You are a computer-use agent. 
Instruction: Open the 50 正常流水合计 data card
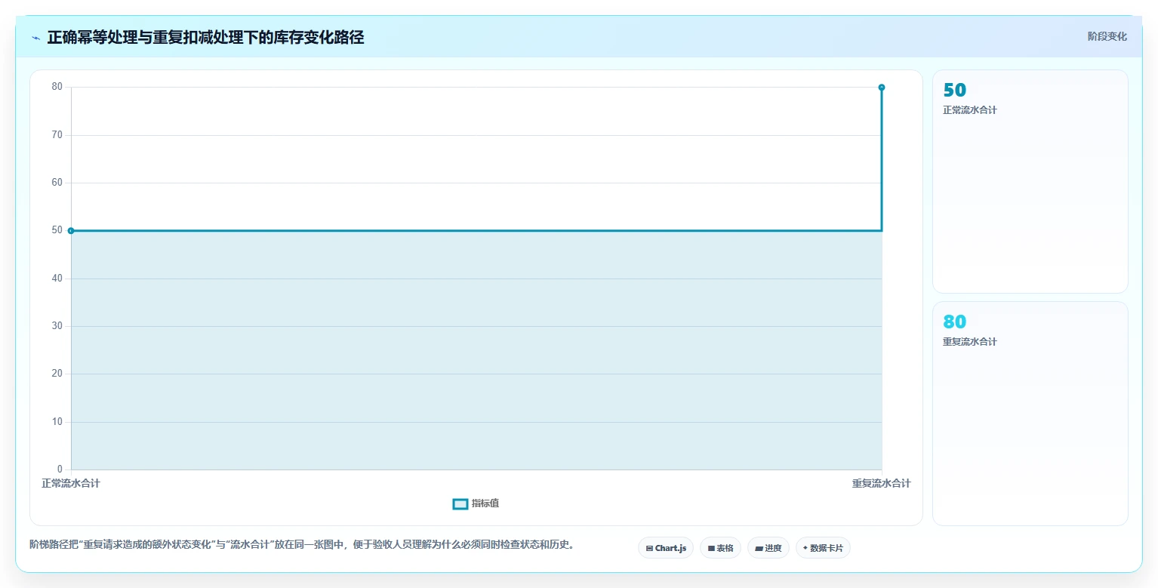(x=1030, y=181)
